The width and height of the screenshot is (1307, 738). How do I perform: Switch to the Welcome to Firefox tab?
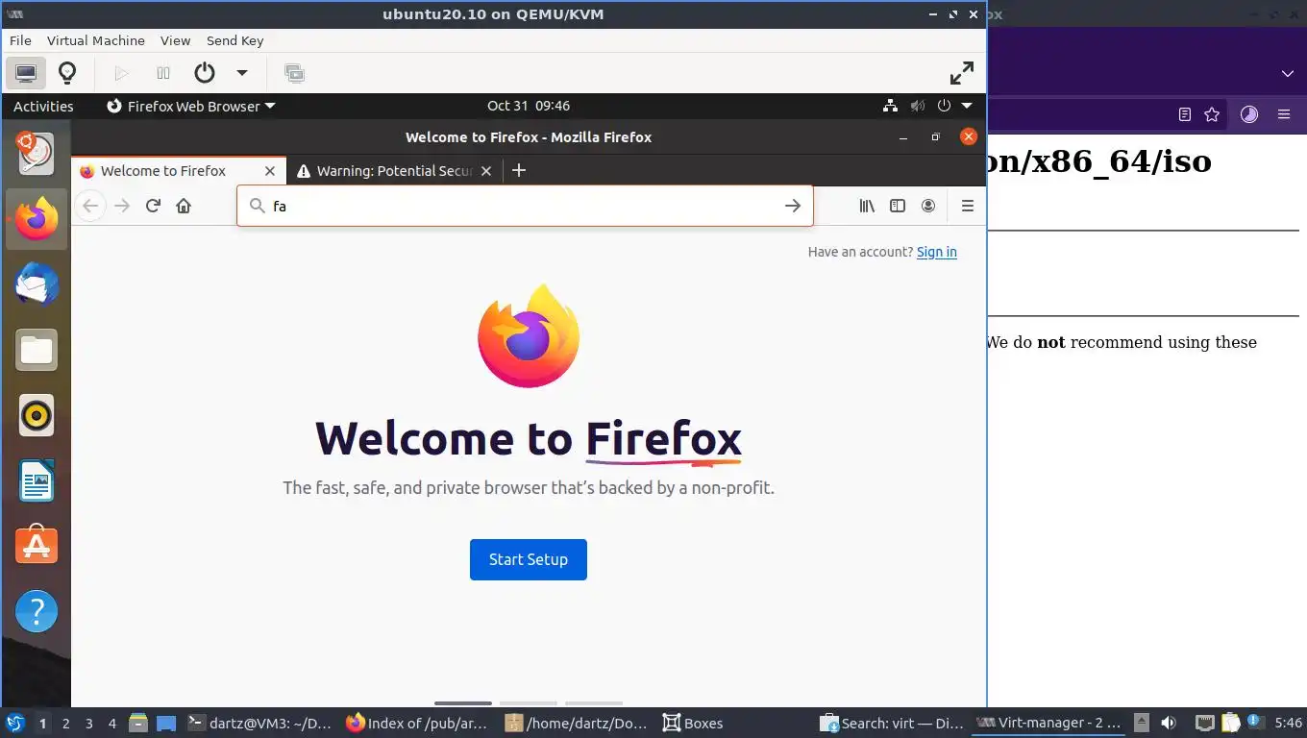[163, 171]
